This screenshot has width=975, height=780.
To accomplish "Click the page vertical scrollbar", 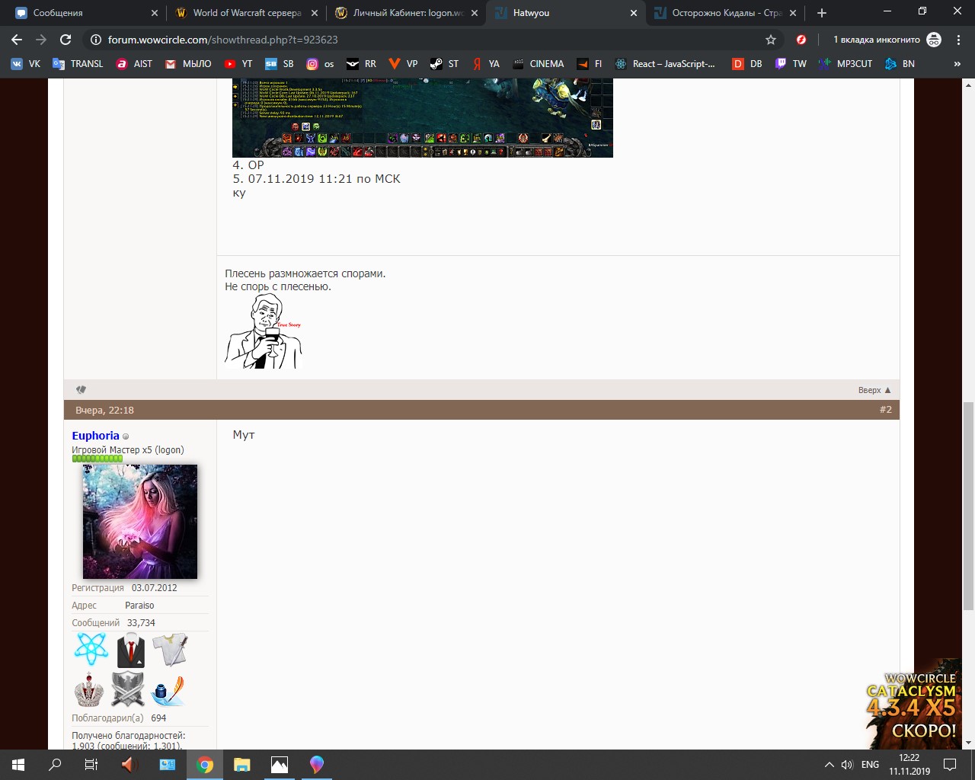I will (968, 506).
